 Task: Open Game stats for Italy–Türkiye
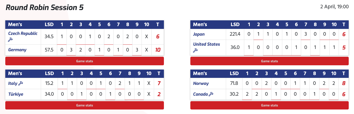(x=85, y=105)
